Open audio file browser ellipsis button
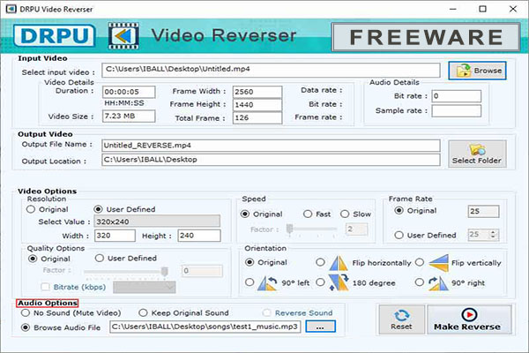This screenshot has height=353, width=529. (320, 327)
